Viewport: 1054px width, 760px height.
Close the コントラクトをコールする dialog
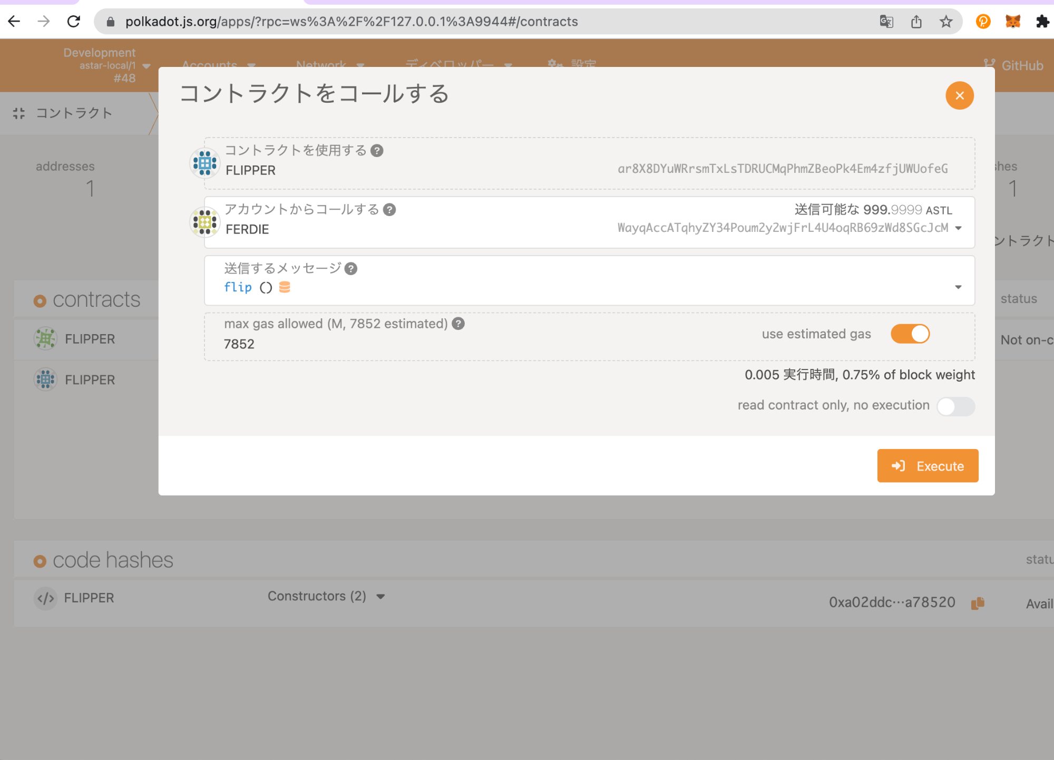click(959, 95)
